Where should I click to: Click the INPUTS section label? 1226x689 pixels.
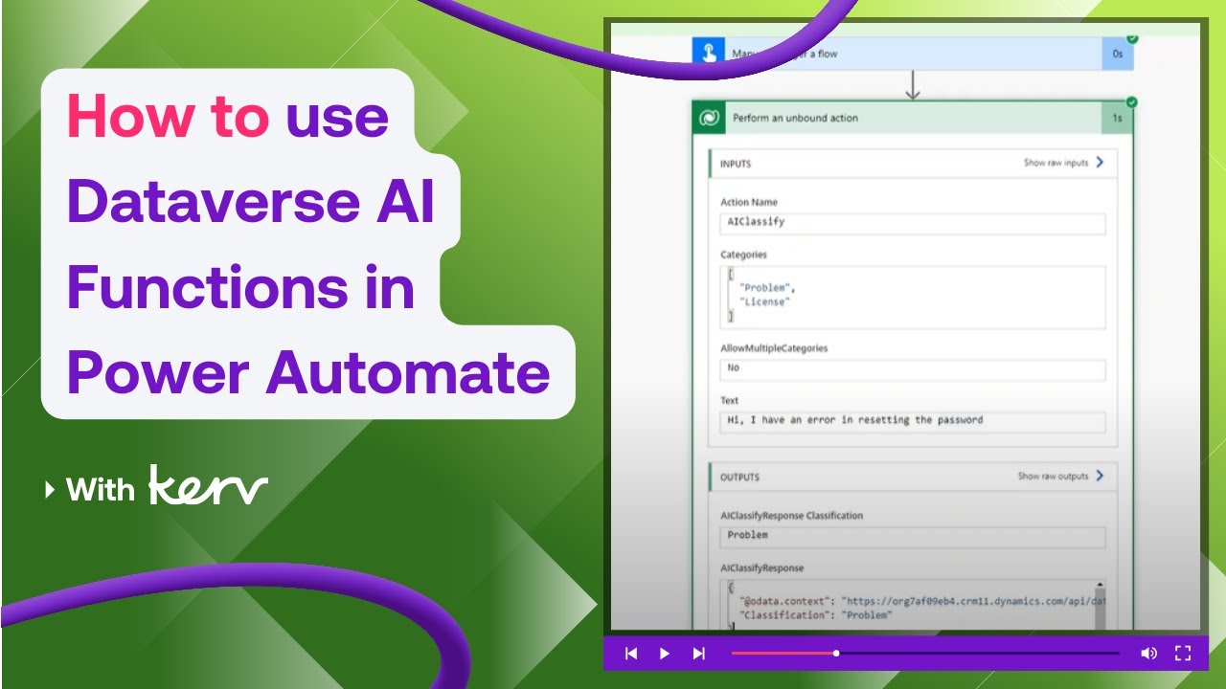(x=736, y=164)
